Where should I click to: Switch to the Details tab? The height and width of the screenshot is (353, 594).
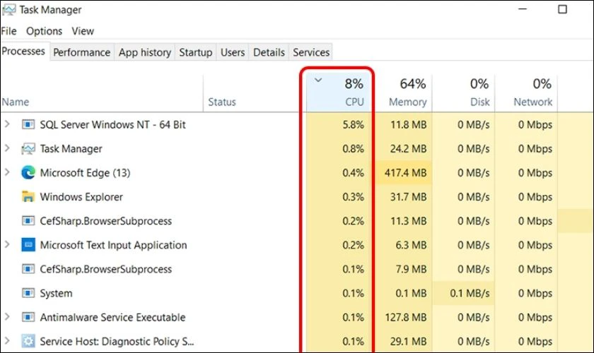(x=269, y=52)
